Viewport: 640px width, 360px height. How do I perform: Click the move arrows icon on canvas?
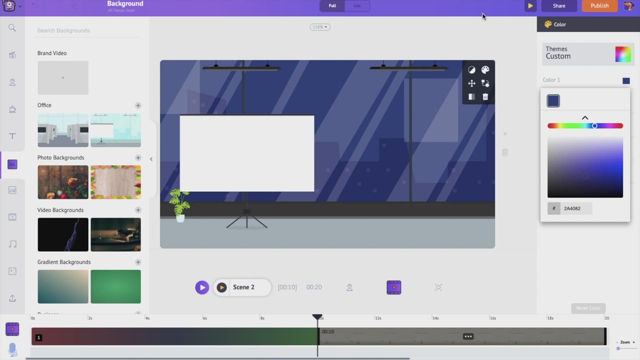472,83
